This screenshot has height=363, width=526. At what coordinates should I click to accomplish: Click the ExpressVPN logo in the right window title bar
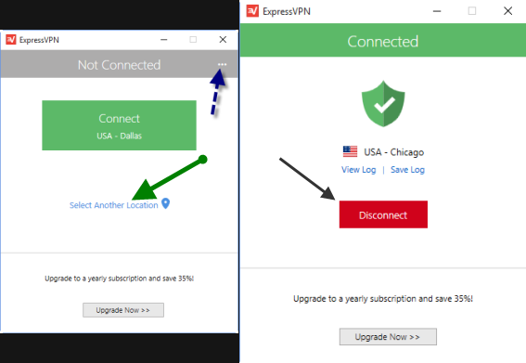tap(252, 11)
